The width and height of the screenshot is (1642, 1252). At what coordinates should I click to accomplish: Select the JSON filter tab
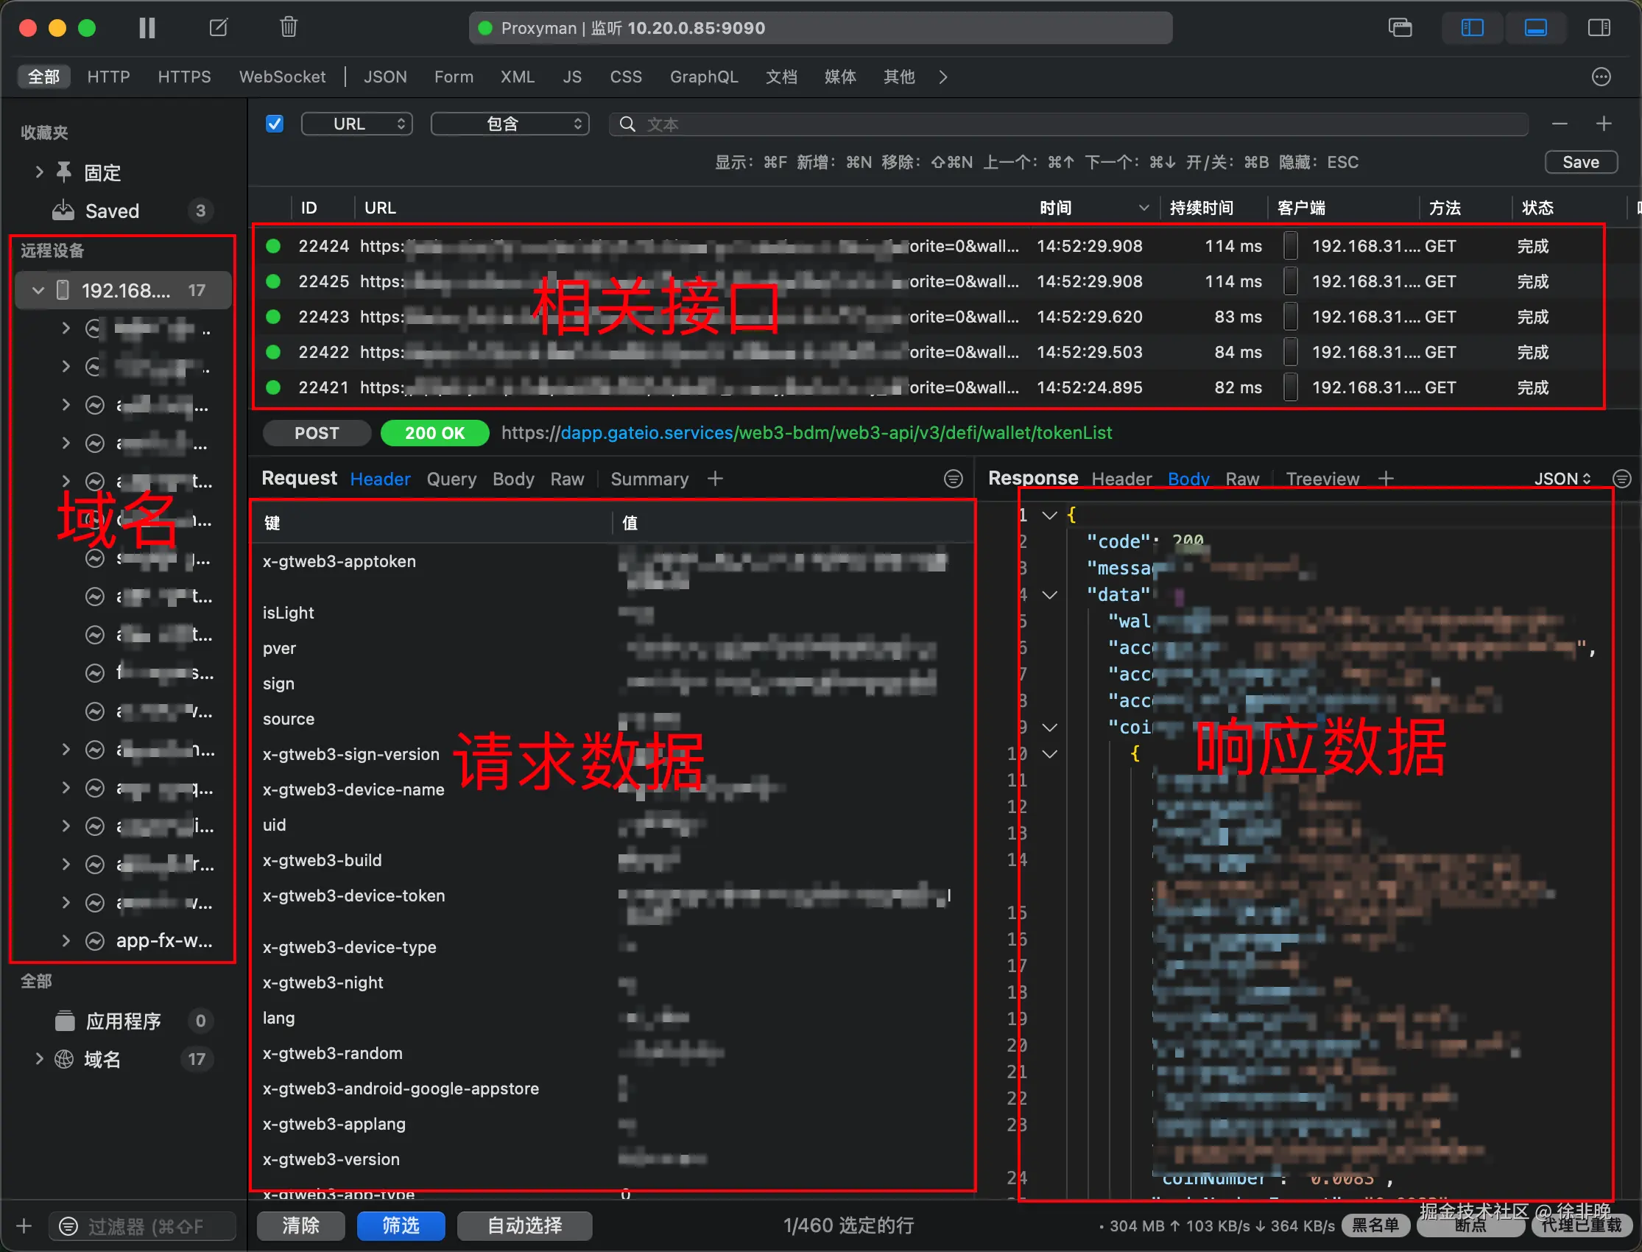pyautogui.click(x=384, y=77)
